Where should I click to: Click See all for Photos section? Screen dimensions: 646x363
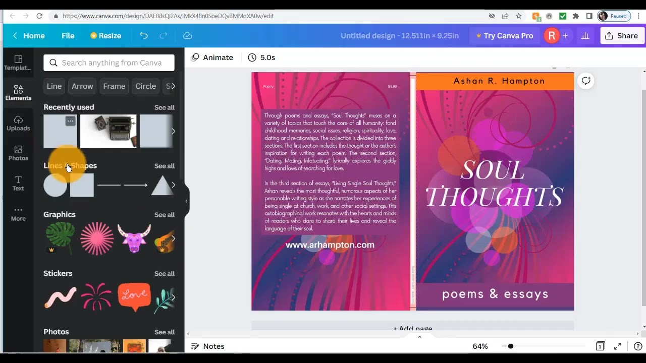(165, 332)
